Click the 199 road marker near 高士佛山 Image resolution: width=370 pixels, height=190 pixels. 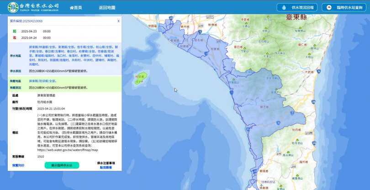click(x=279, y=153)
